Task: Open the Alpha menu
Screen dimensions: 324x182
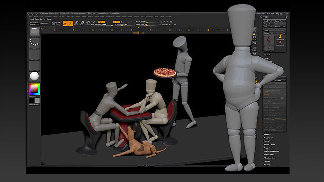Action: click(31, 16)
